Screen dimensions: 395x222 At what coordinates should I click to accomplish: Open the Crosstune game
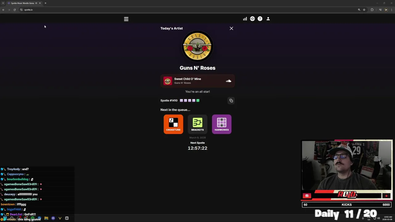click(x=173, y=124)
